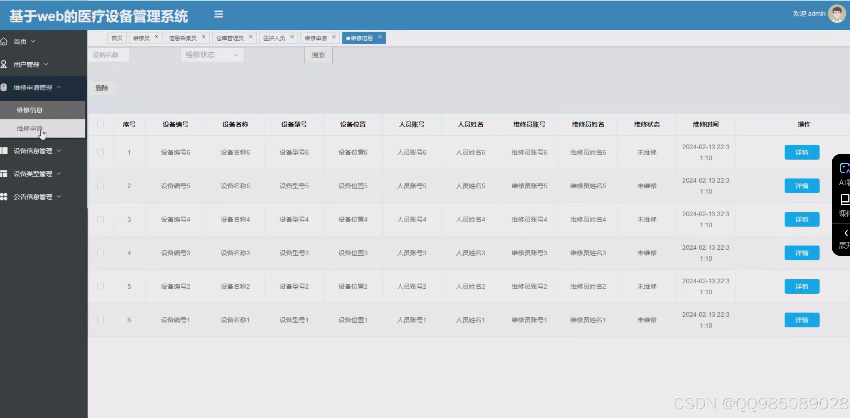
Task: Click the equipment type management icon
Action: coord(4,174)
